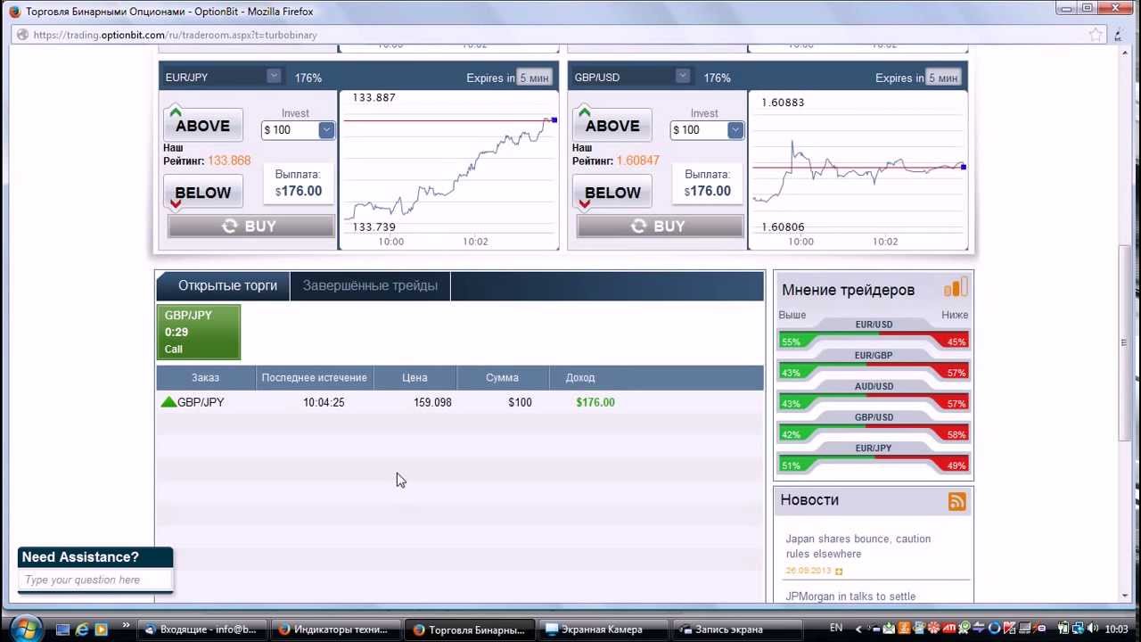Click the bookmark star icon in address bar
1141x642 pixels.
(x=1096, y=35)
